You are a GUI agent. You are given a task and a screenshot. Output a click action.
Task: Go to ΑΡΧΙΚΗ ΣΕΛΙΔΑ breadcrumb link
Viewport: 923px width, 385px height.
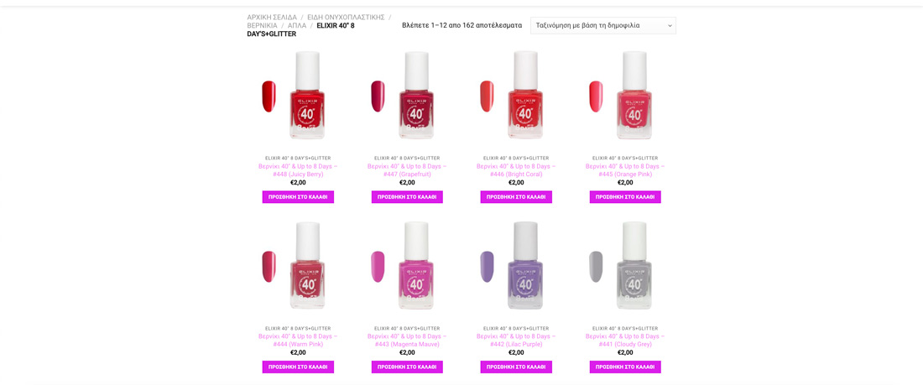point(272,17)
